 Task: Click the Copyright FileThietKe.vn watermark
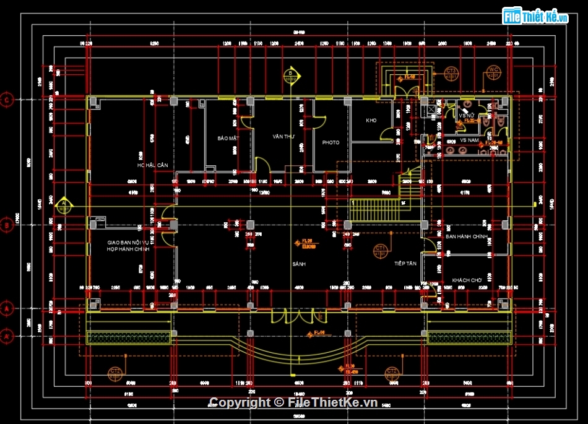[x=293, y=402]
